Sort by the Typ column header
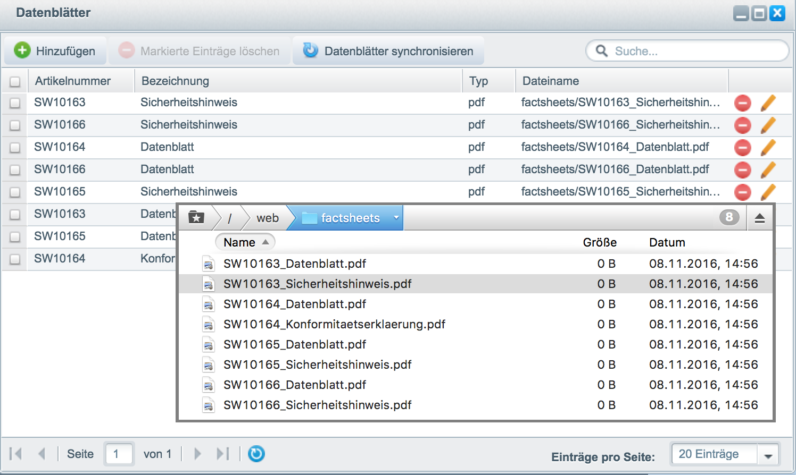This screenshot has height=475, width=796. point(488,81)
